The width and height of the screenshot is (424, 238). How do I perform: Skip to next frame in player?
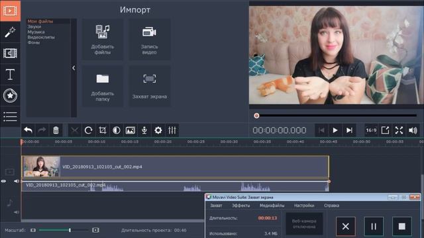click(x=349, y=131)
